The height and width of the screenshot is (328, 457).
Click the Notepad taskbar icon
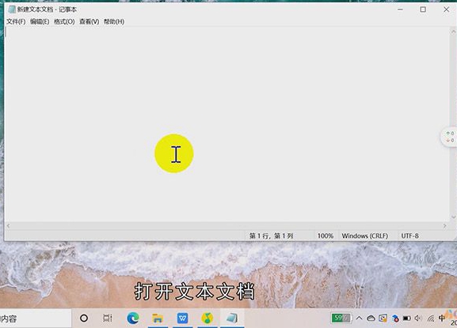pyautogui.click(x=232, y=318)
